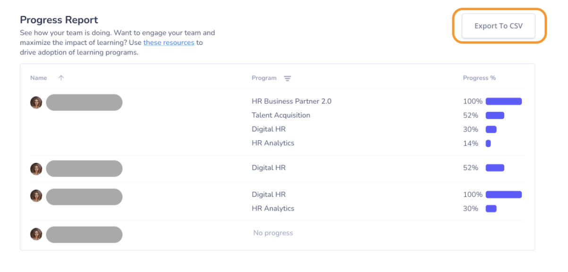Select the Name column header

pos(39,78)
